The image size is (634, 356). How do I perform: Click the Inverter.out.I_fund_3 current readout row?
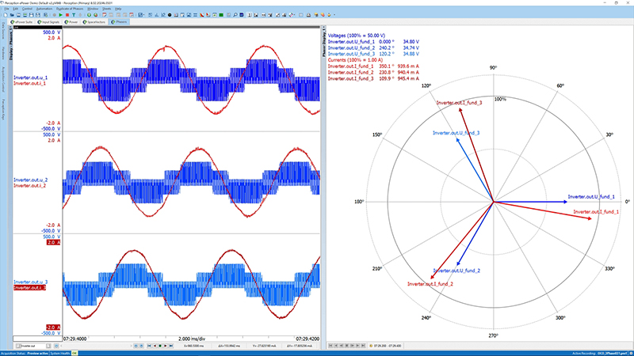tap(373, 78)
